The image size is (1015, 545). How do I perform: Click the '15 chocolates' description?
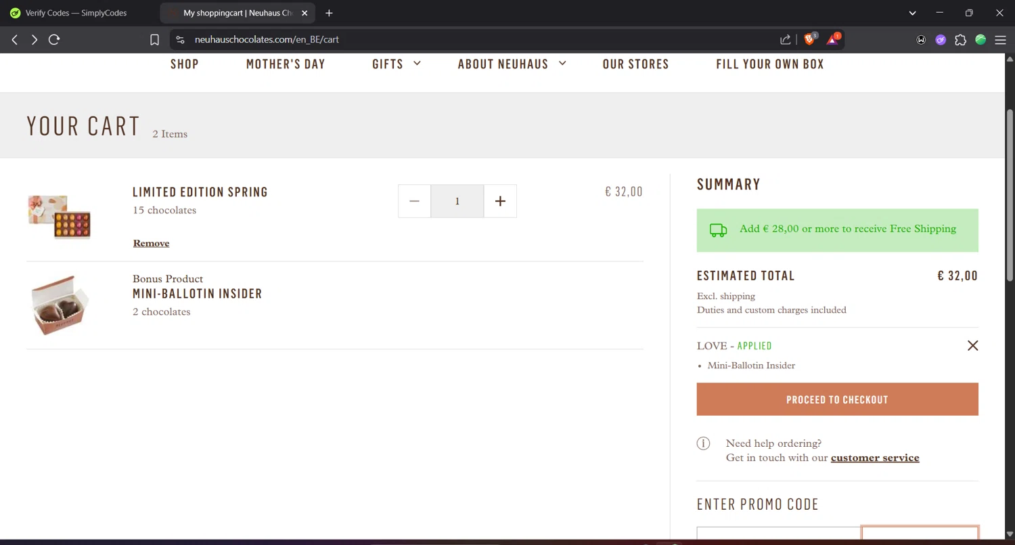tap(164, 211)
